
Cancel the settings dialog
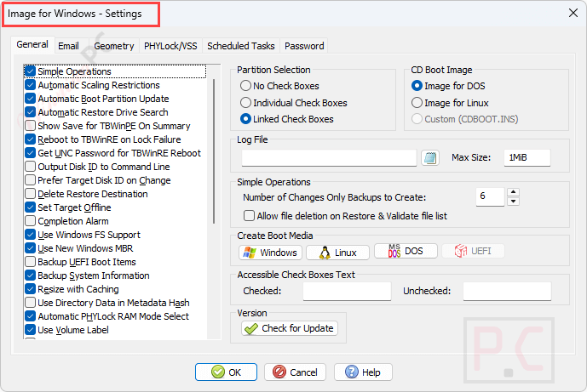(x=295, y=372)
